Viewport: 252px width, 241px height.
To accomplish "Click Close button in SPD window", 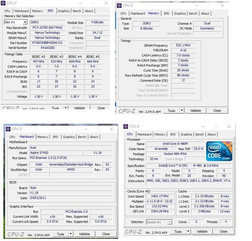I will coord(101,108).
